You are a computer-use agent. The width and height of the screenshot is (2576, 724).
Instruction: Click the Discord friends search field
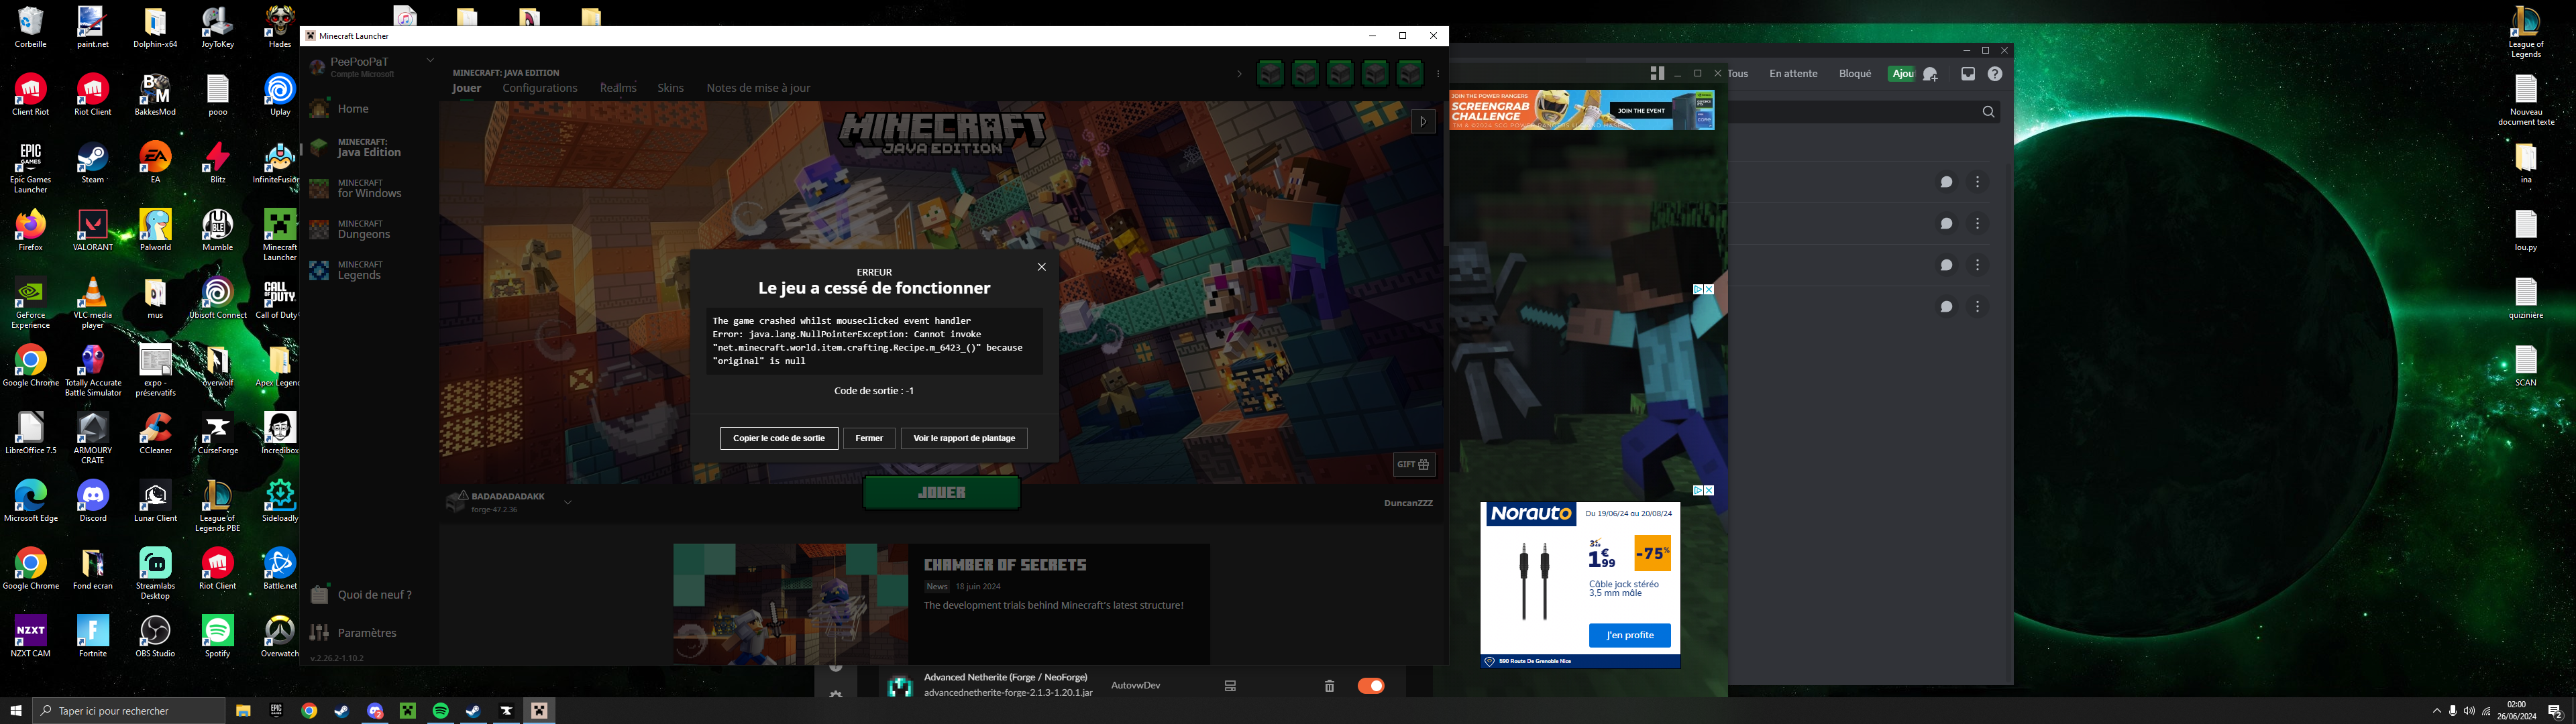tap(1864, 112)
